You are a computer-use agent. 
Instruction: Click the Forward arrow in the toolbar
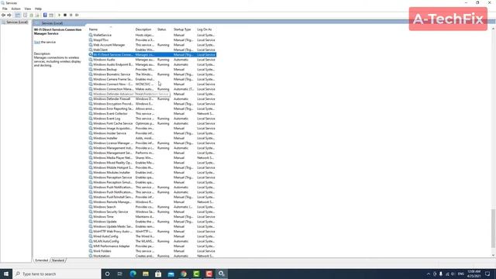[x=9, y=15]
